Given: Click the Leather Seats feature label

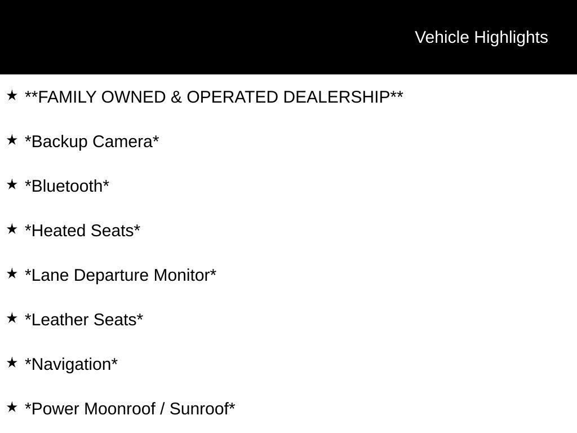Looking at the screenshot, I should [84, 320].
